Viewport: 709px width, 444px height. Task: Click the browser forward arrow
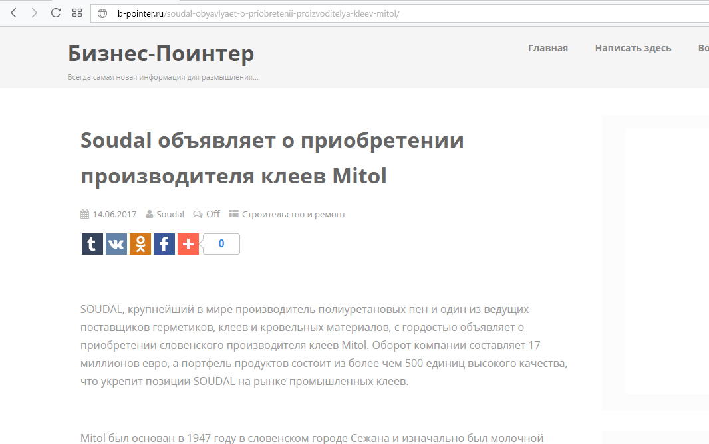[x=35, y=13]
